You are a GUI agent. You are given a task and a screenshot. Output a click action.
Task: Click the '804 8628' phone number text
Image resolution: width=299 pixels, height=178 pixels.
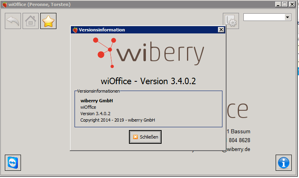[x=239, y=140]
